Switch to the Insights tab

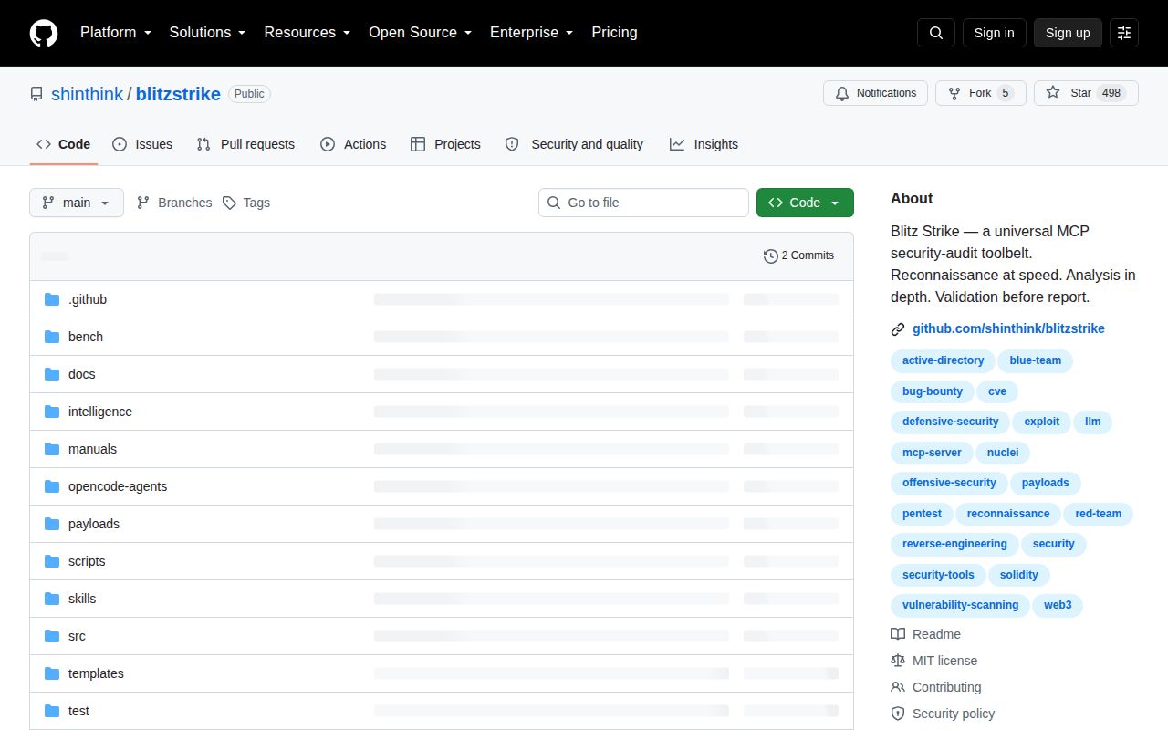[x=704, y=144]
